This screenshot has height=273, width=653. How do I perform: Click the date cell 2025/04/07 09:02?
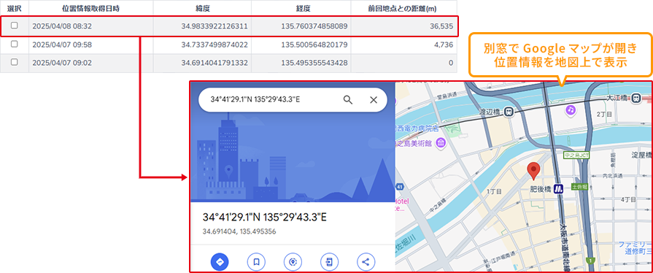pos(61,63)
